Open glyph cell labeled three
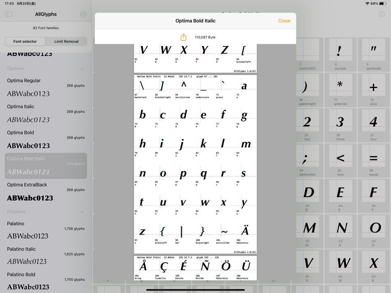Screen dimensions: 391x293 (x=340, y=126)
